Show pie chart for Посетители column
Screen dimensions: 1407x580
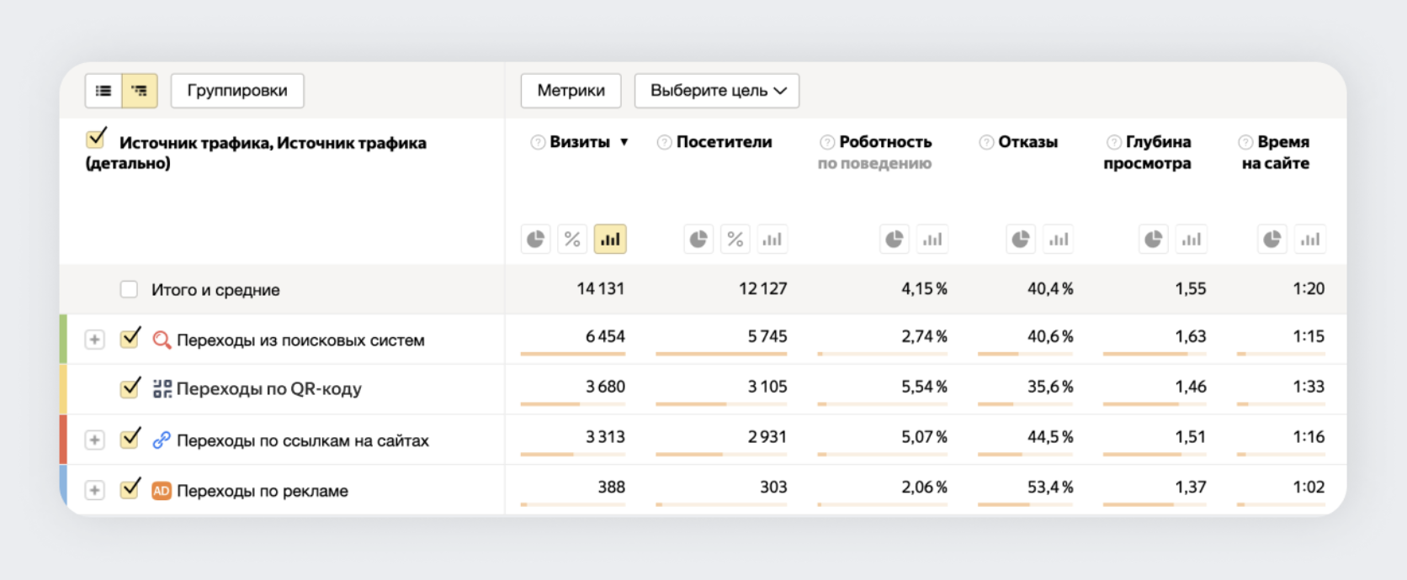pos(698,240)
